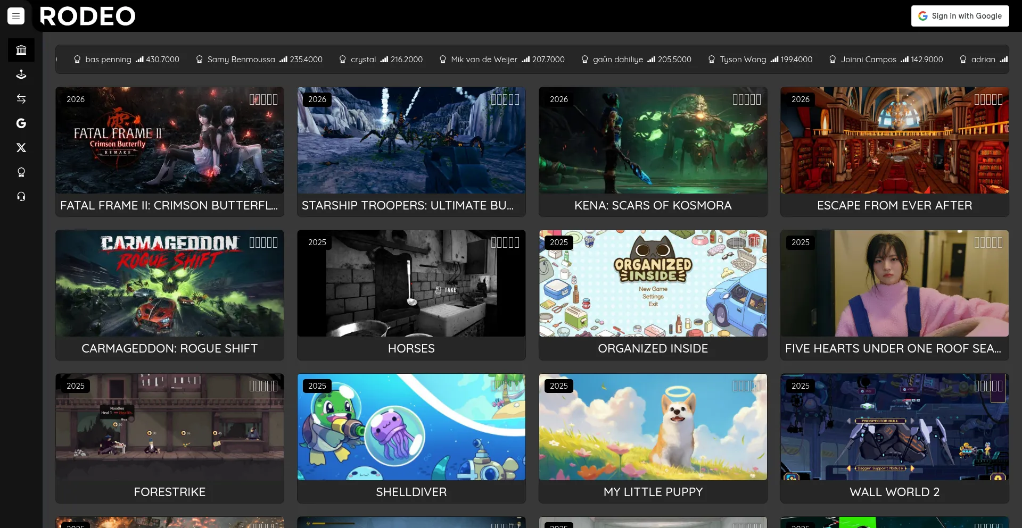Click the 2026 year badge on Kena card
The image size is (1022, 528).
click(559, 99)
